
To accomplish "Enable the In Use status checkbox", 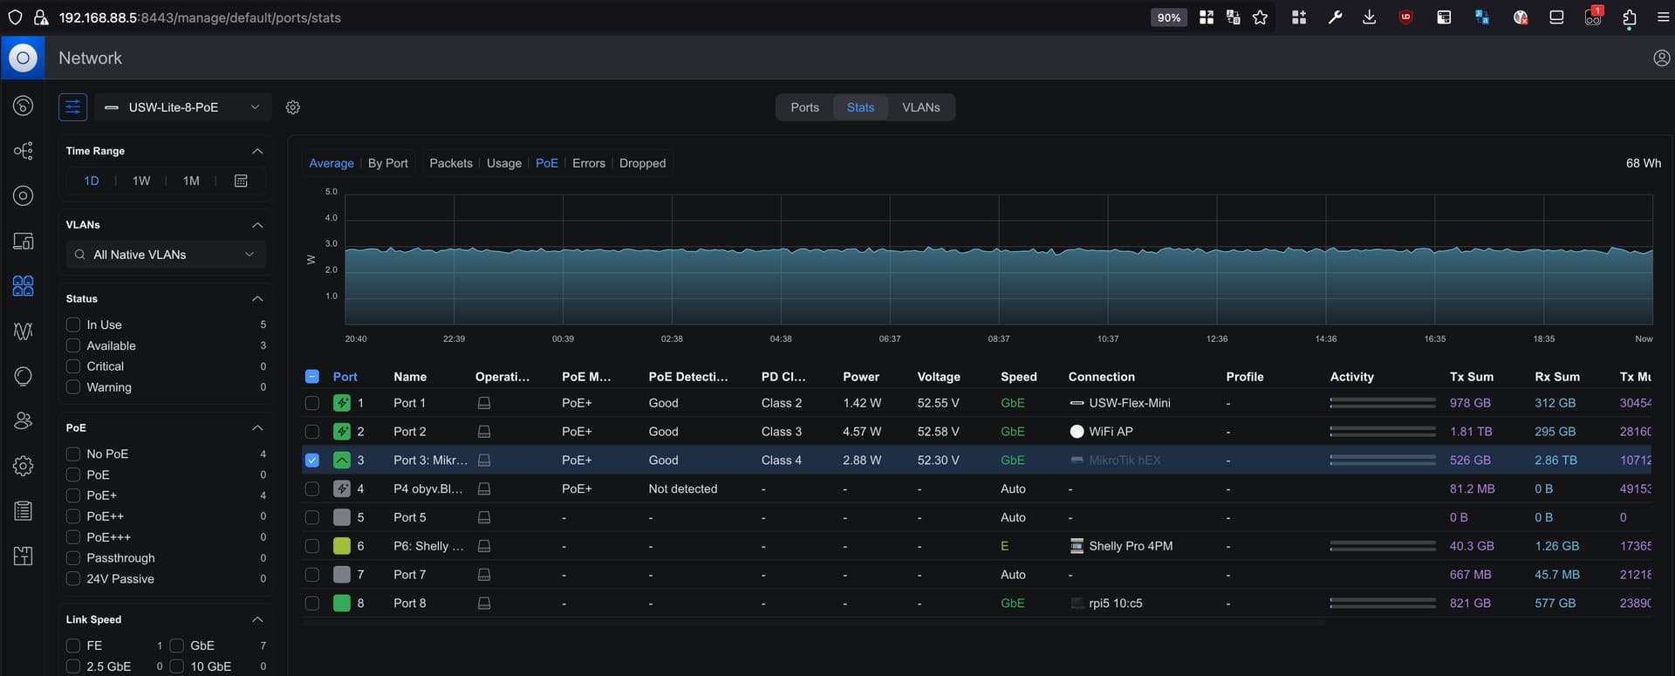I will (73, 324).
